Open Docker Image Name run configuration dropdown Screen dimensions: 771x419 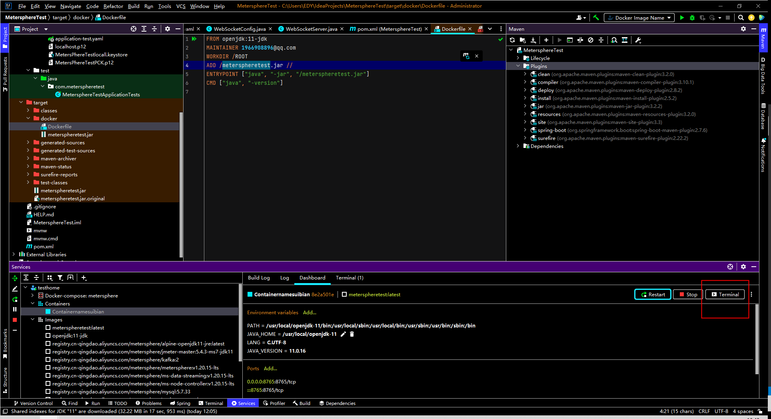click(x=639, y=18)
